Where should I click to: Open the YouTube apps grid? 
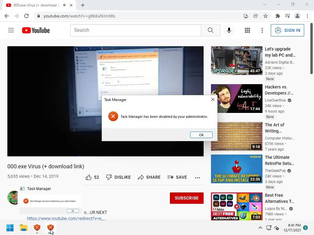click(247, 30)
